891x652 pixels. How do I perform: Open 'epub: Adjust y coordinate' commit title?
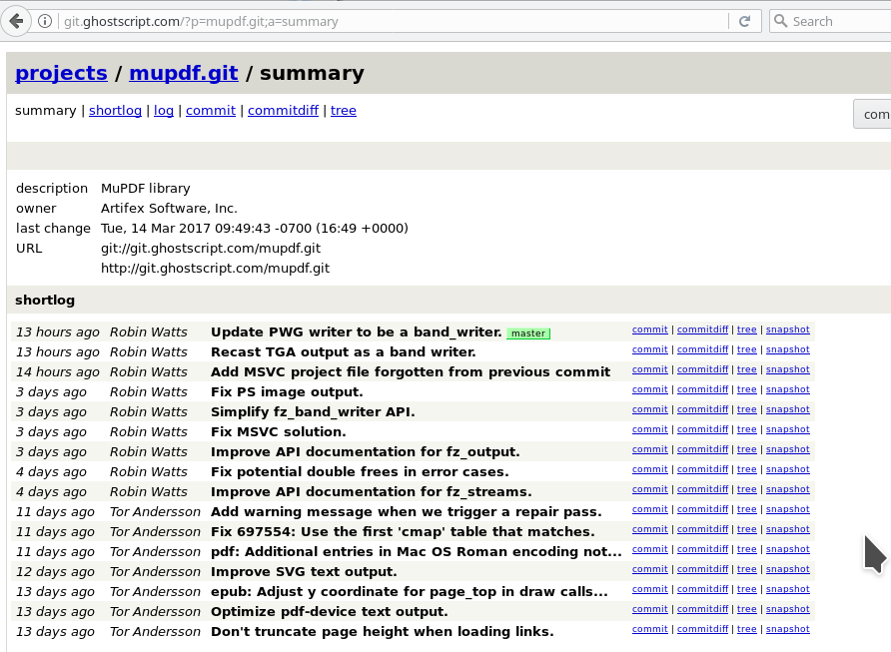(410, 592)
